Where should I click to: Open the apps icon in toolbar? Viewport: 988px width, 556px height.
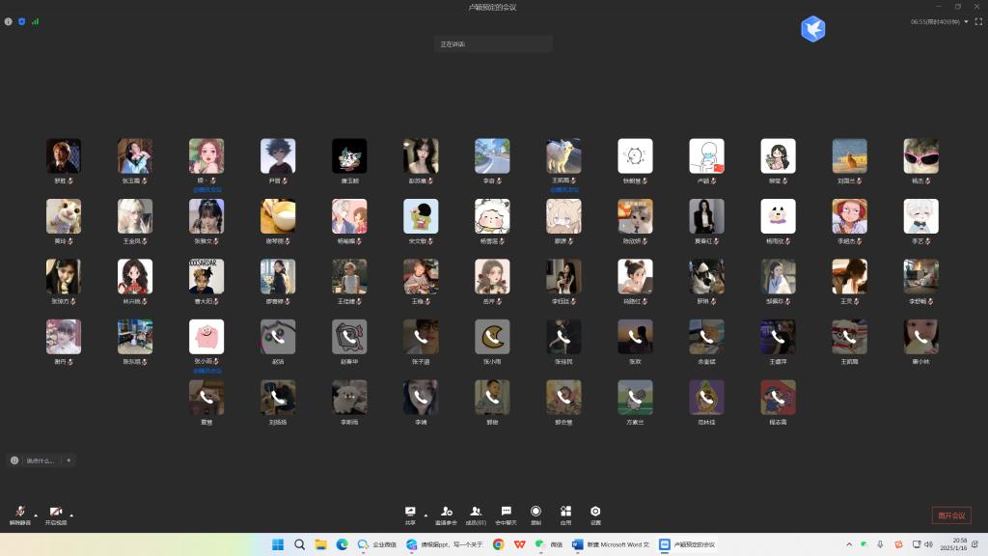coord(565,512)
